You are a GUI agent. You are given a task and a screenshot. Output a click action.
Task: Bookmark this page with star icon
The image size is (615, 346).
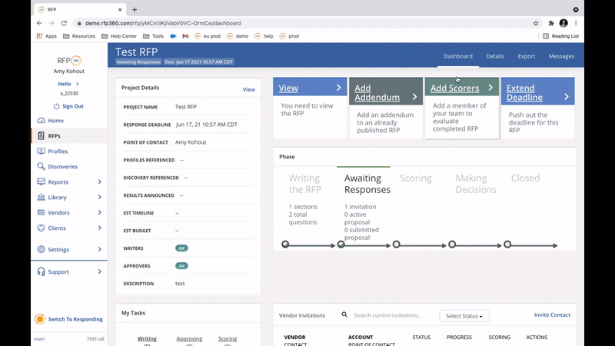pyautogui.click(x=535, y=23)
